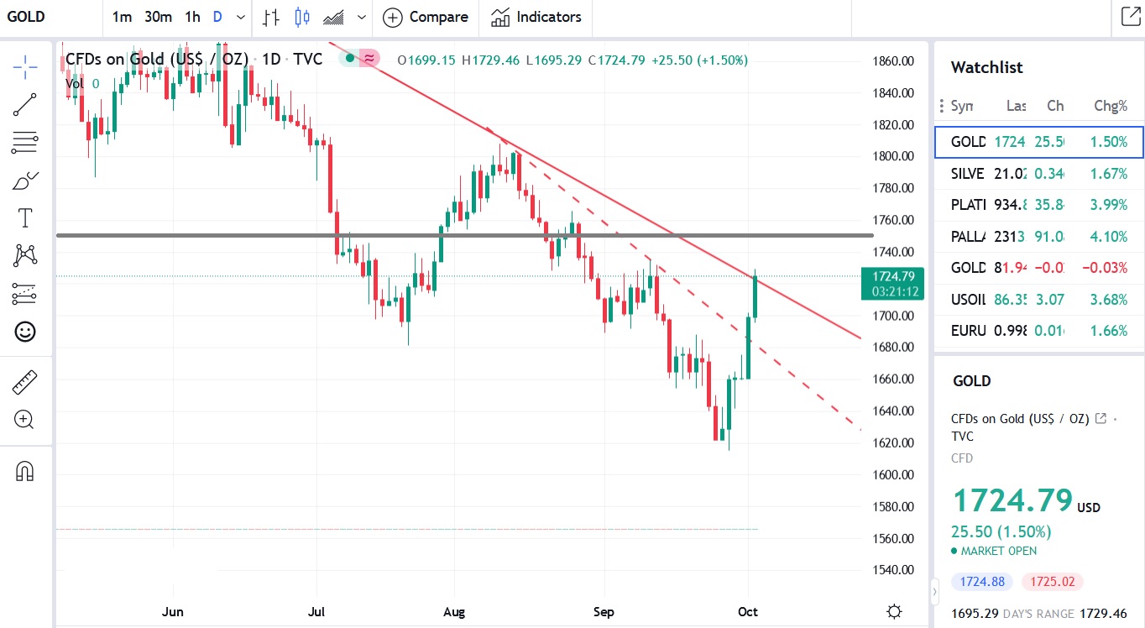Open the Indicators panel
Image resolution: width=1145 pixels, height=628 pixels.
click(536, 17)
